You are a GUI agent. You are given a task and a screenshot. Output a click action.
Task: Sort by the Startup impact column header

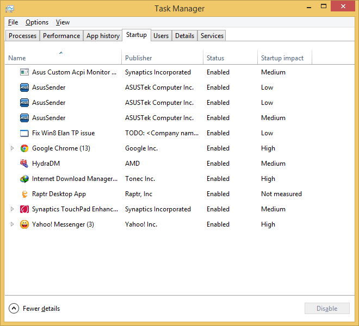pos(284,58)
